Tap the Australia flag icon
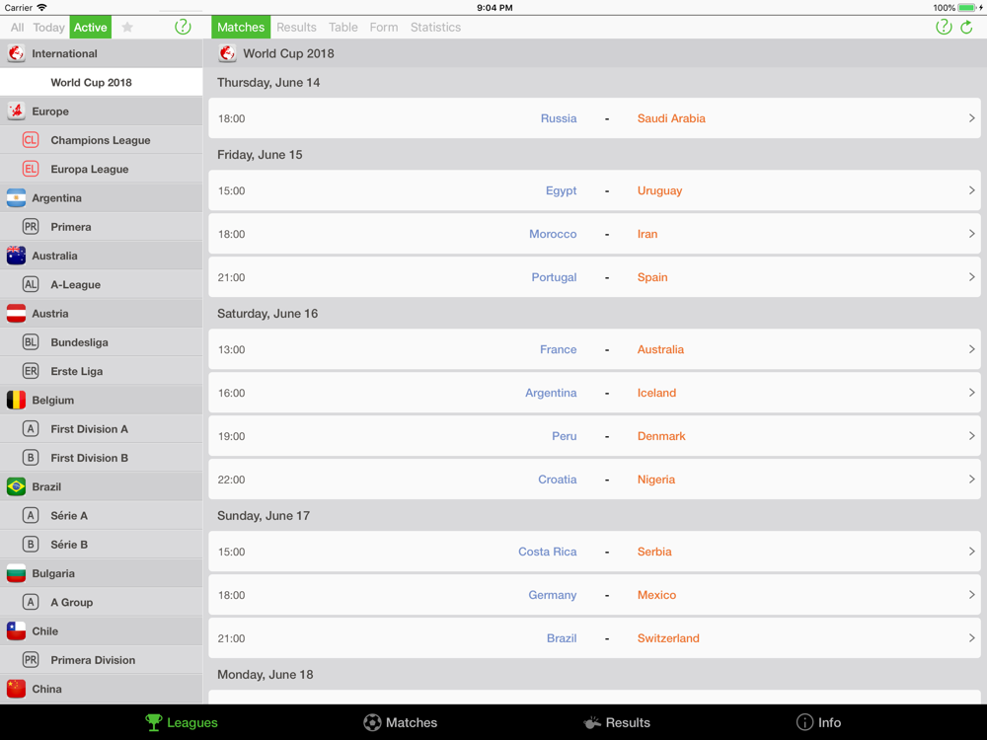The width and height of the screenshot is (987, 740). coord(17,256)
